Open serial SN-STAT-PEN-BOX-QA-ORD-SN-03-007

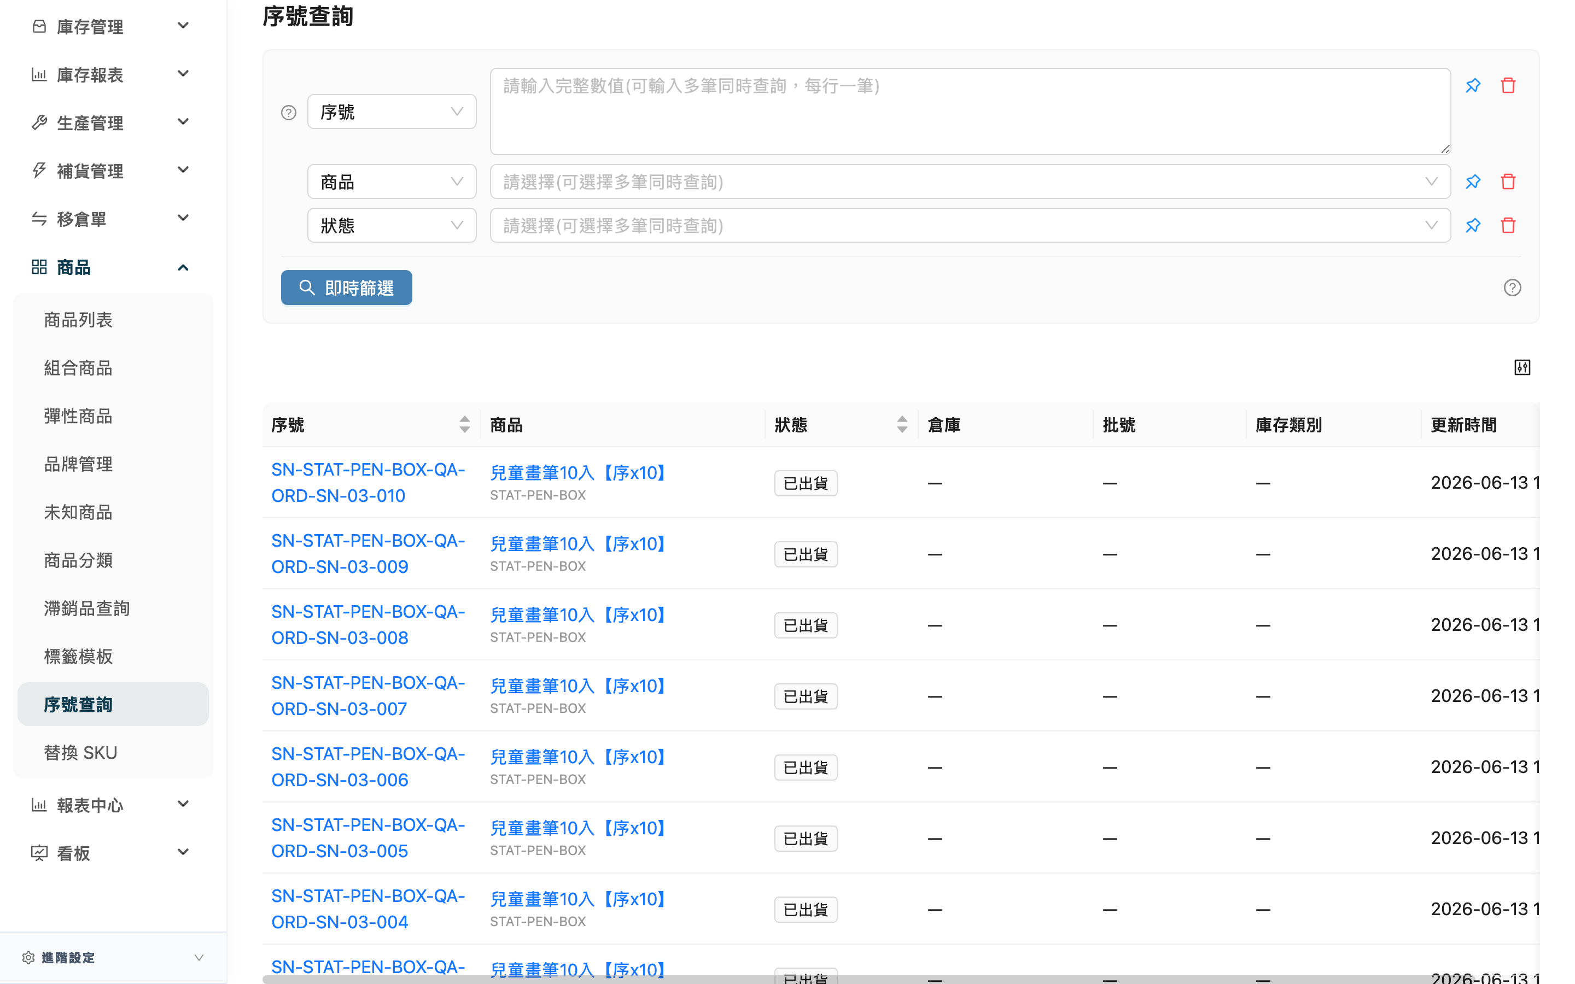pos(369,696)
